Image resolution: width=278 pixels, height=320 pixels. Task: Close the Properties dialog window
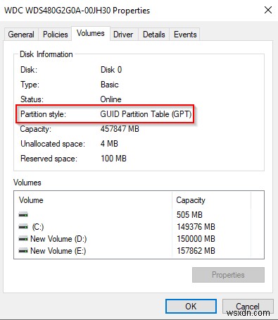click(268, 10)
